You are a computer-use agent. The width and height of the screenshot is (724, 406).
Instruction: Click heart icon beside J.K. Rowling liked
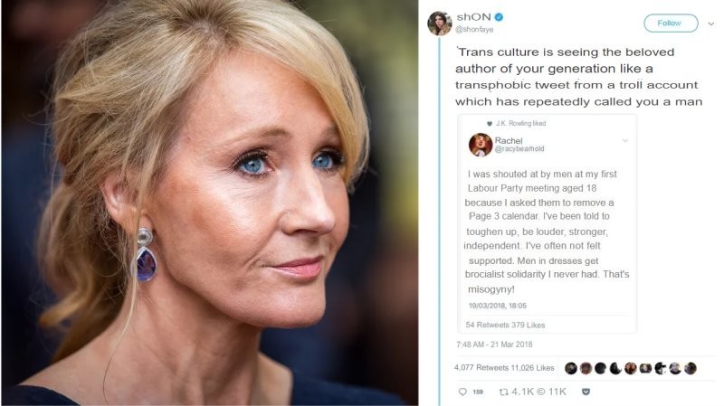click(x=490, y=123)
